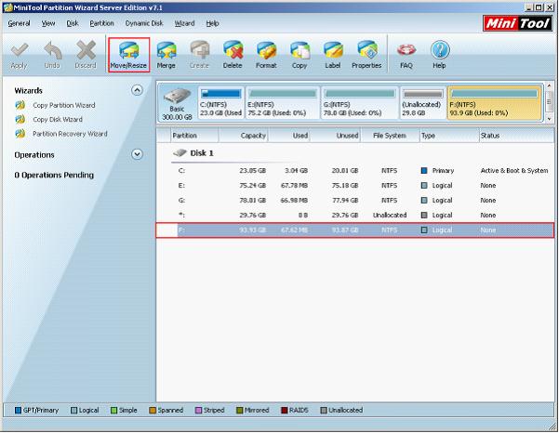The image size is (559, 433).
Task: Select C:(NTFS) block in disk map
Action: pyautogui.click(x=221, y=103)
